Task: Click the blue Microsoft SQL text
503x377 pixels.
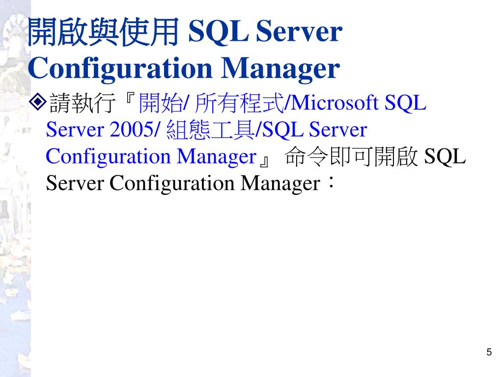Action: 358,103
